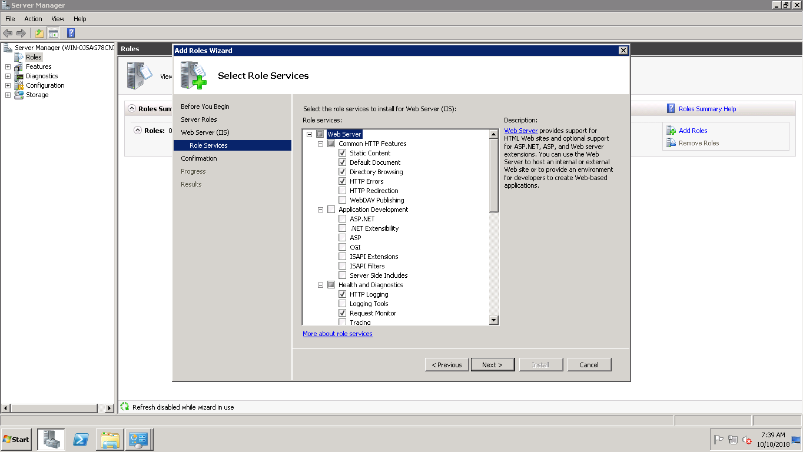Image resolution: width=803 pixels, height=452 pixels.
Task: Click Show/Hide Console Tree toolbar icon
Action: click(54, 33)
